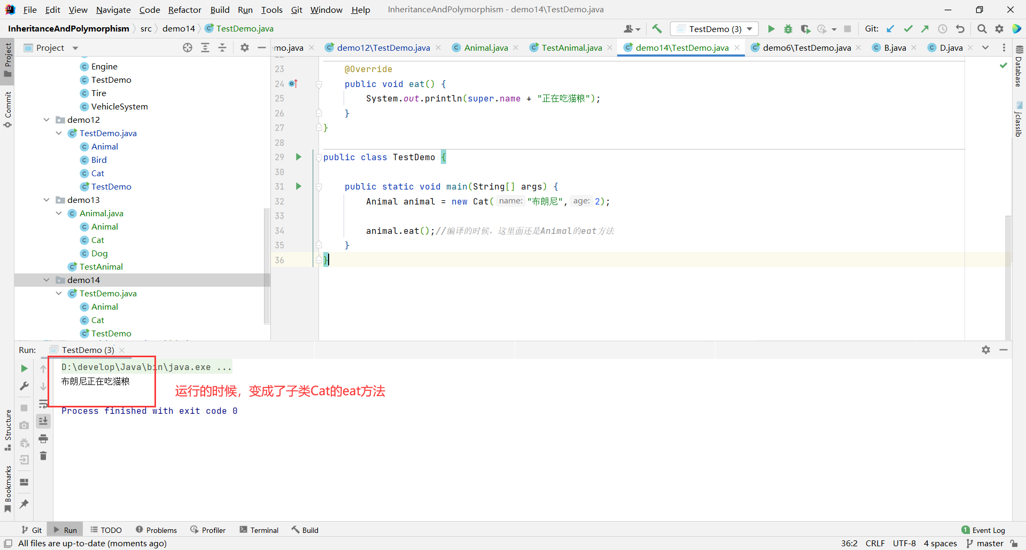Show Git history clock icon

(943, 29)
